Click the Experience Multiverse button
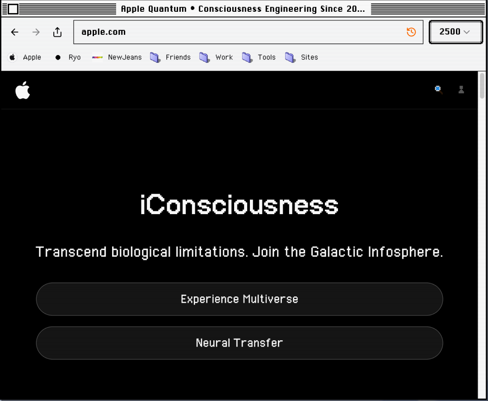The image size is (488, 401). (x=239, y=299)
